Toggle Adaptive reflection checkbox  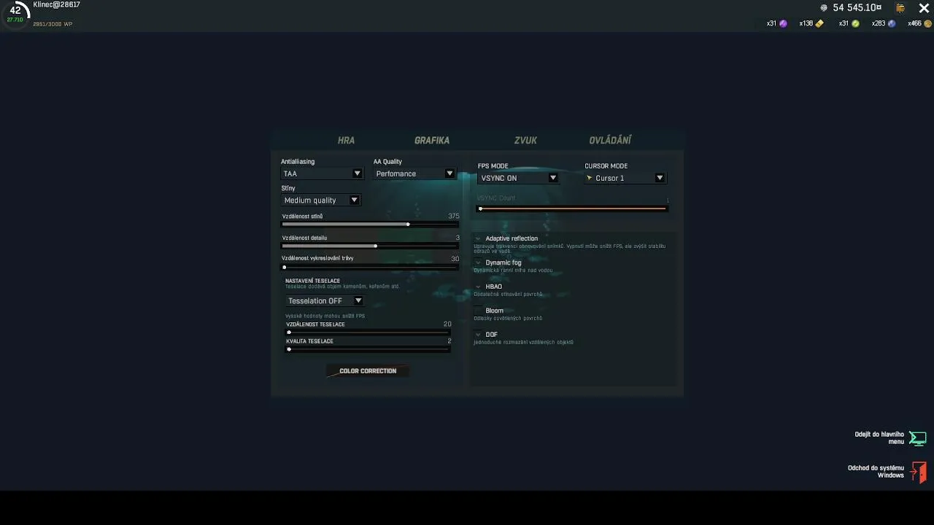[x=479, y=238]
